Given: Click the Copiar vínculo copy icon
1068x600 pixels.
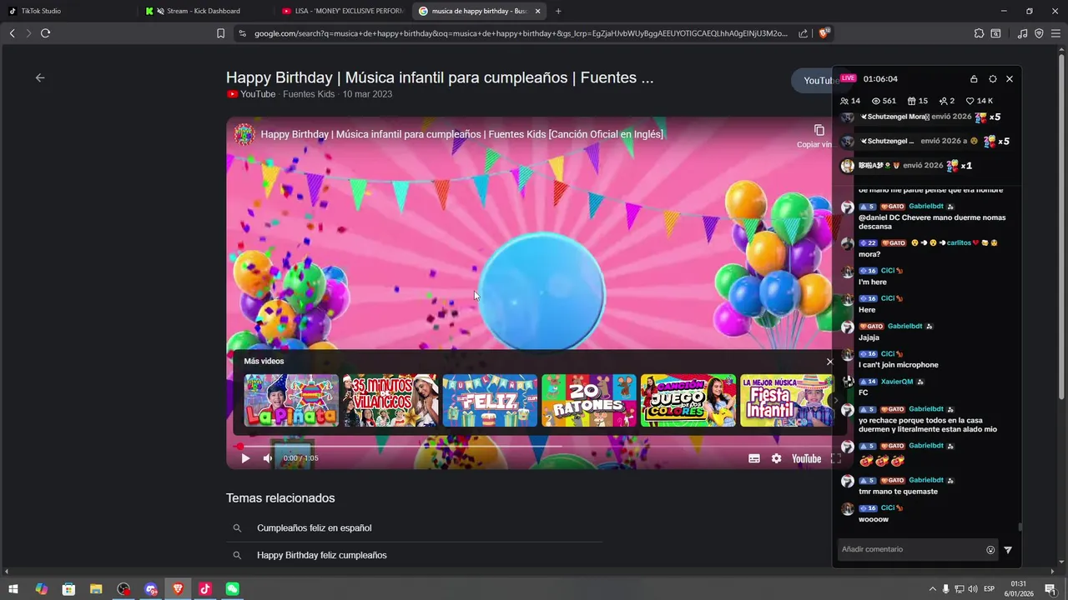Looking at the screenshot, I should pos(819,130).
